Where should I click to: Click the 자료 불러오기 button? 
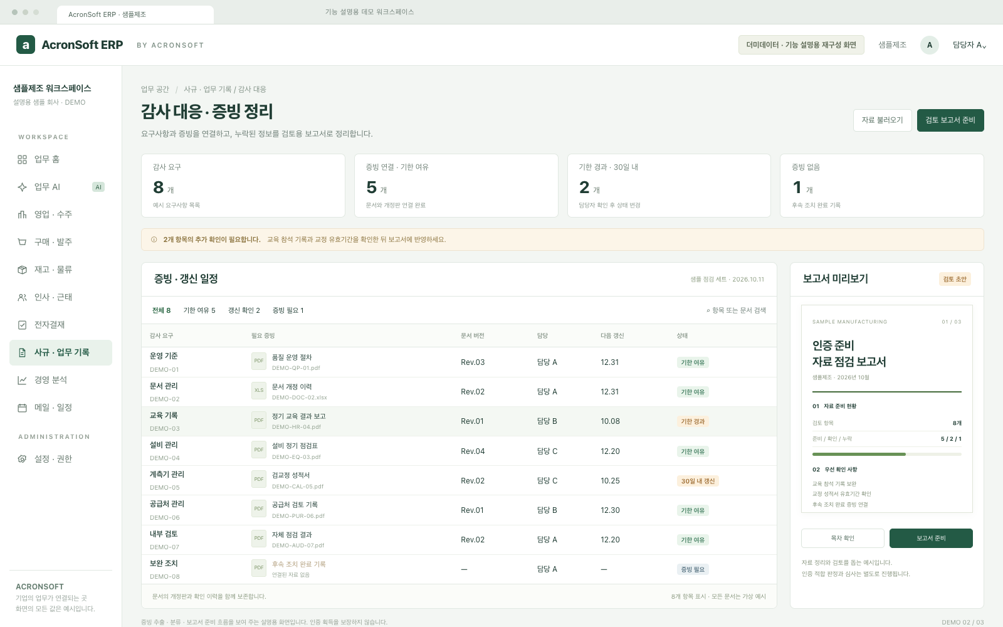point(882,120)
